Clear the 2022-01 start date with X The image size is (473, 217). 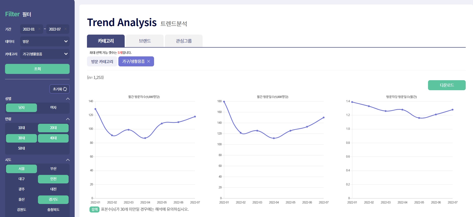coord(39,29)
